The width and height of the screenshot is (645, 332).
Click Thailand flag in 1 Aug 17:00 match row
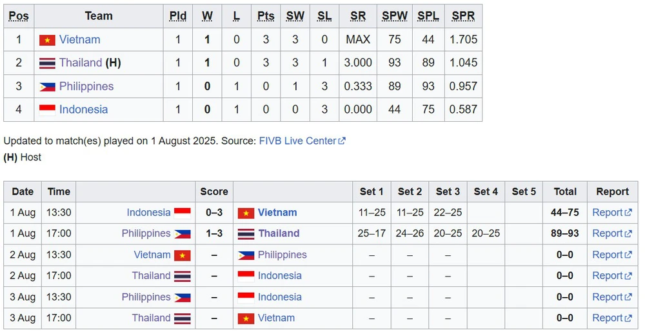[x=246, y=234]
